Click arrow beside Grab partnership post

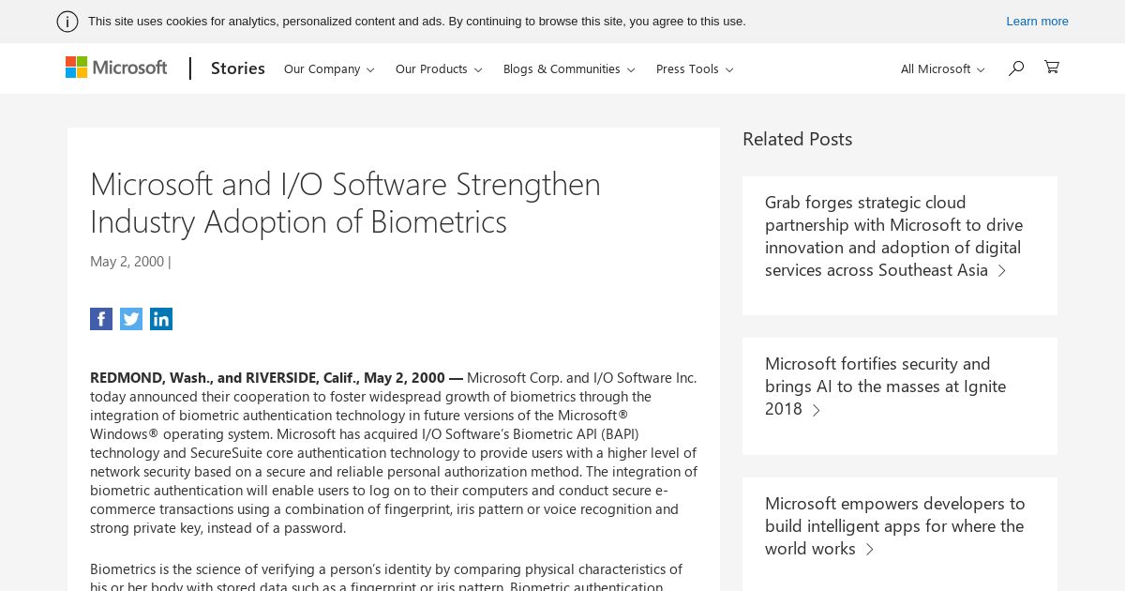pos(1002,270)
